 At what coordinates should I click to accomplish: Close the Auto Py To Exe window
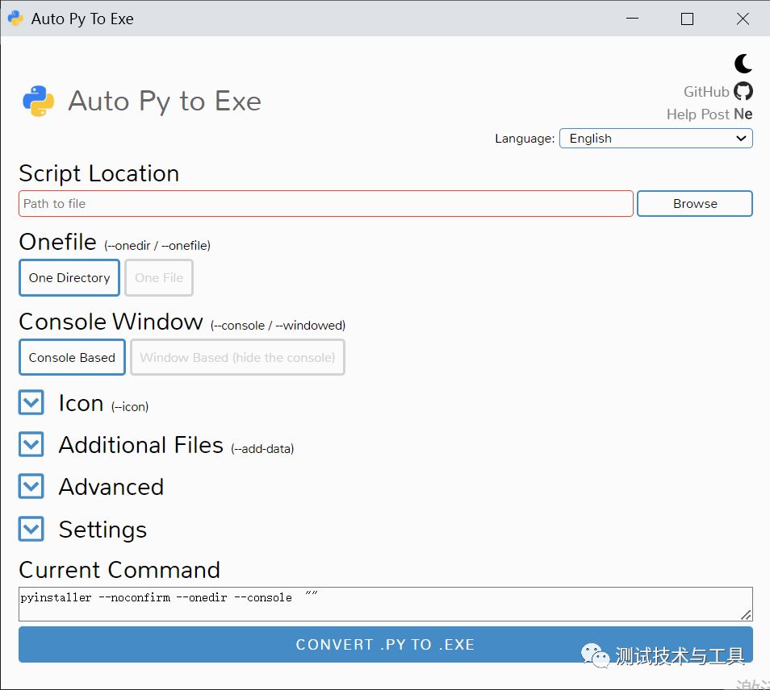tap(743, 19)
